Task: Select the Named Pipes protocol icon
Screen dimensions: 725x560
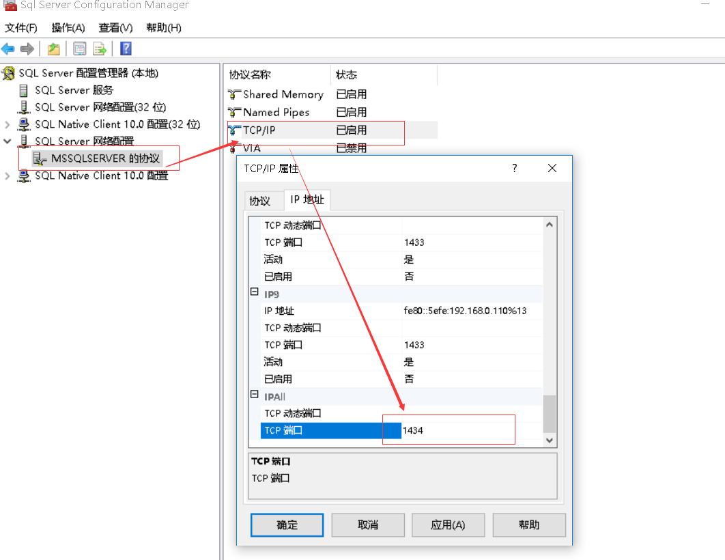Action: [234, 113]
